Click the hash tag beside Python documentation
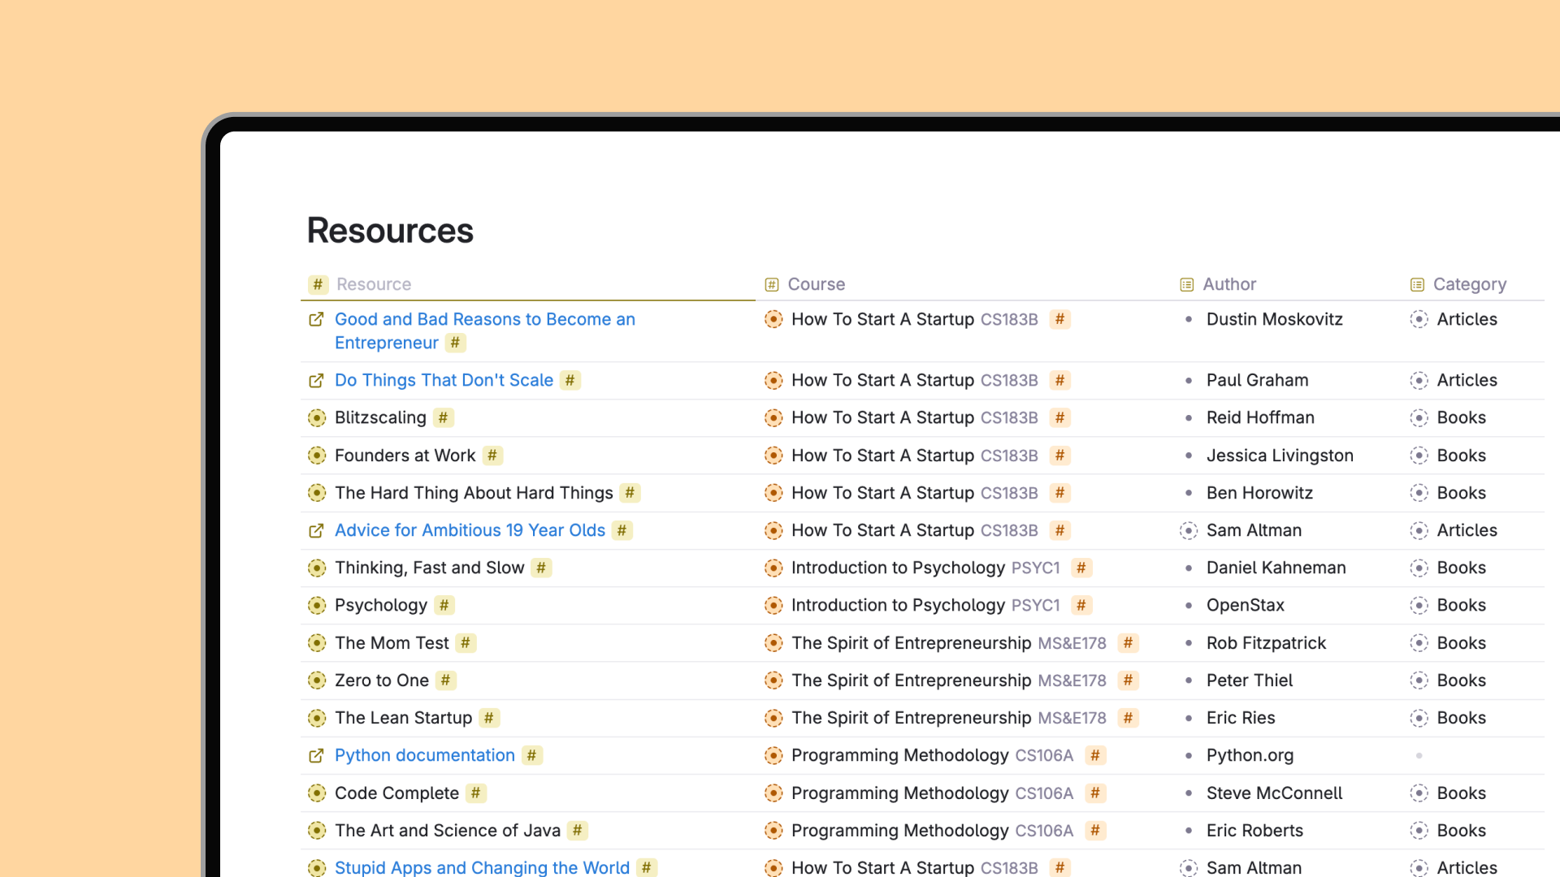The width and height of the screenshot is (1560, 877). pyautogui.click(x=531, y=755)
